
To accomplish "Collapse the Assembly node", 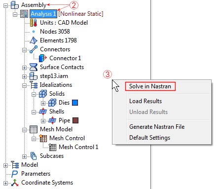I will 5,6.
